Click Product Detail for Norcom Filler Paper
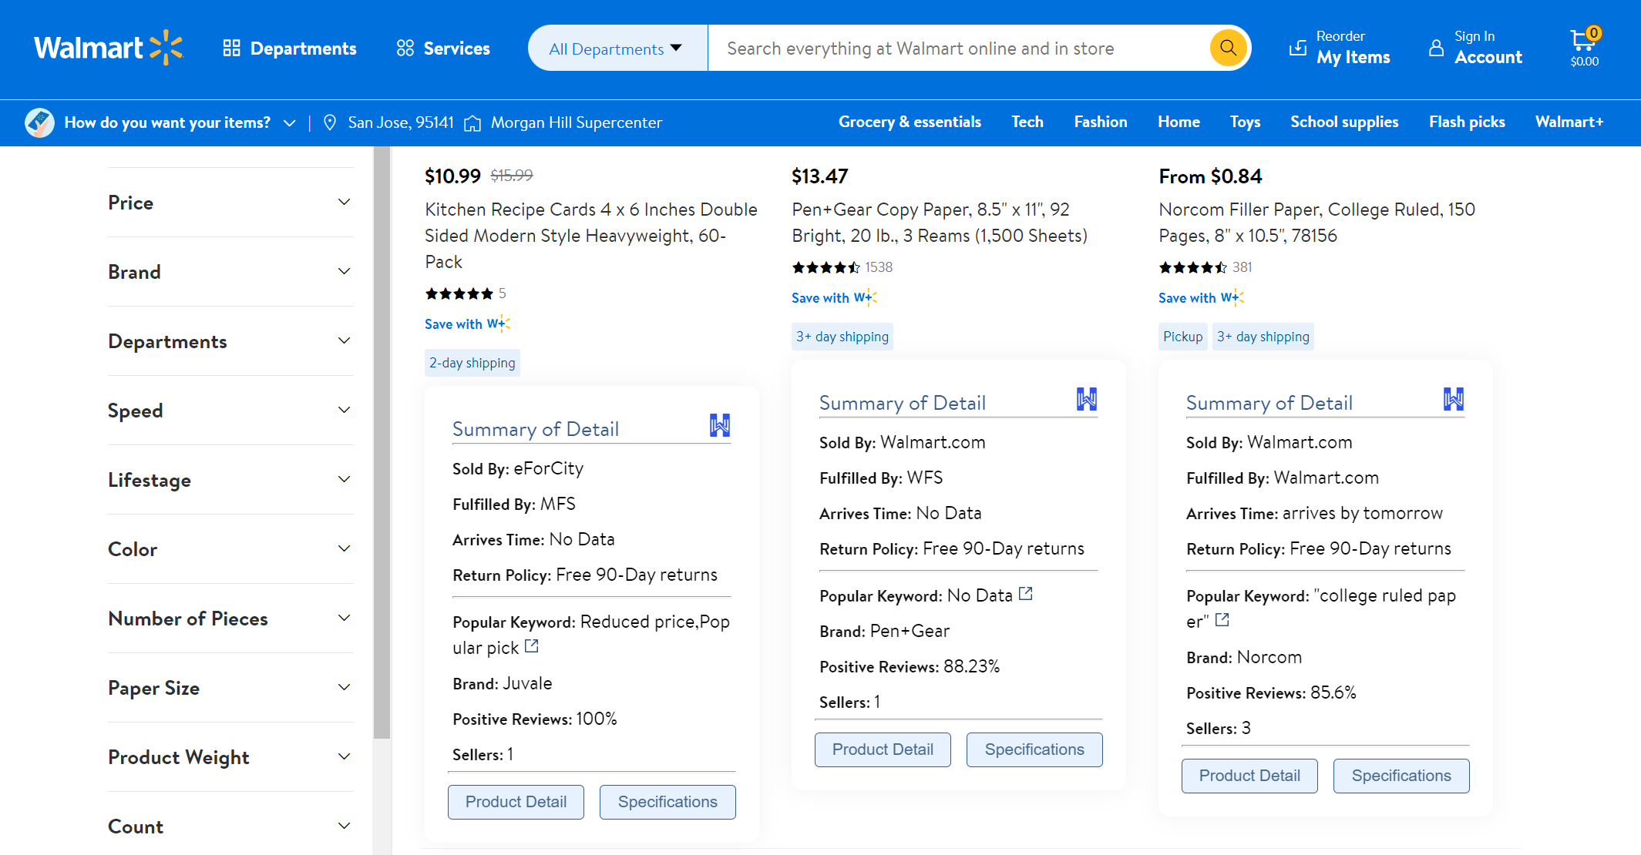This screenshot has height=855, width=1641. click(x=1249, y=776)
